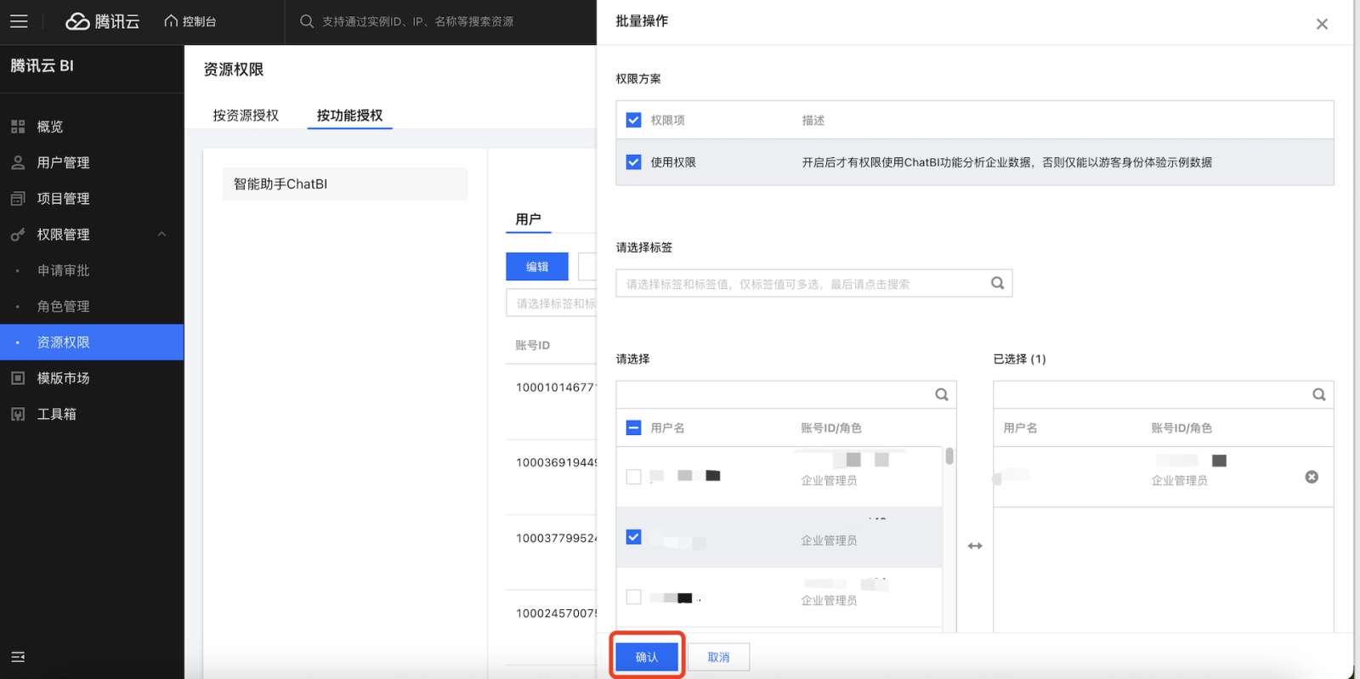
Task: Focus the 请选择 list search field
Action: click(775, 394)
